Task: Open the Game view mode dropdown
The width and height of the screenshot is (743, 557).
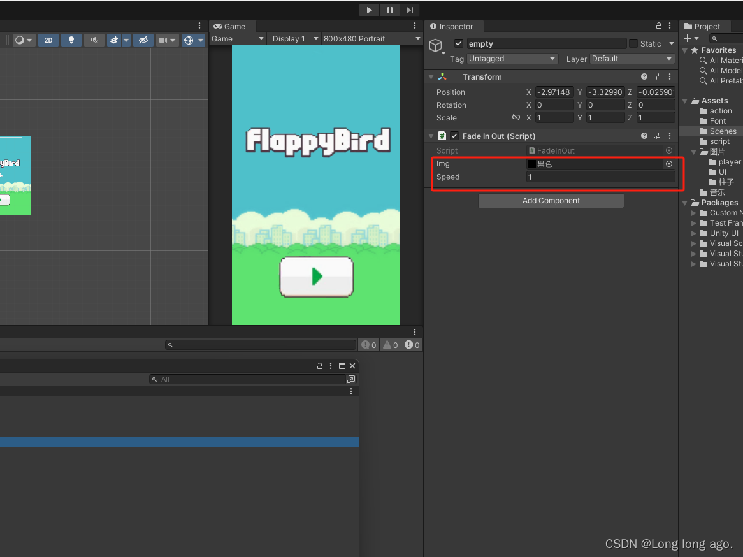Action: click(238, 39)
